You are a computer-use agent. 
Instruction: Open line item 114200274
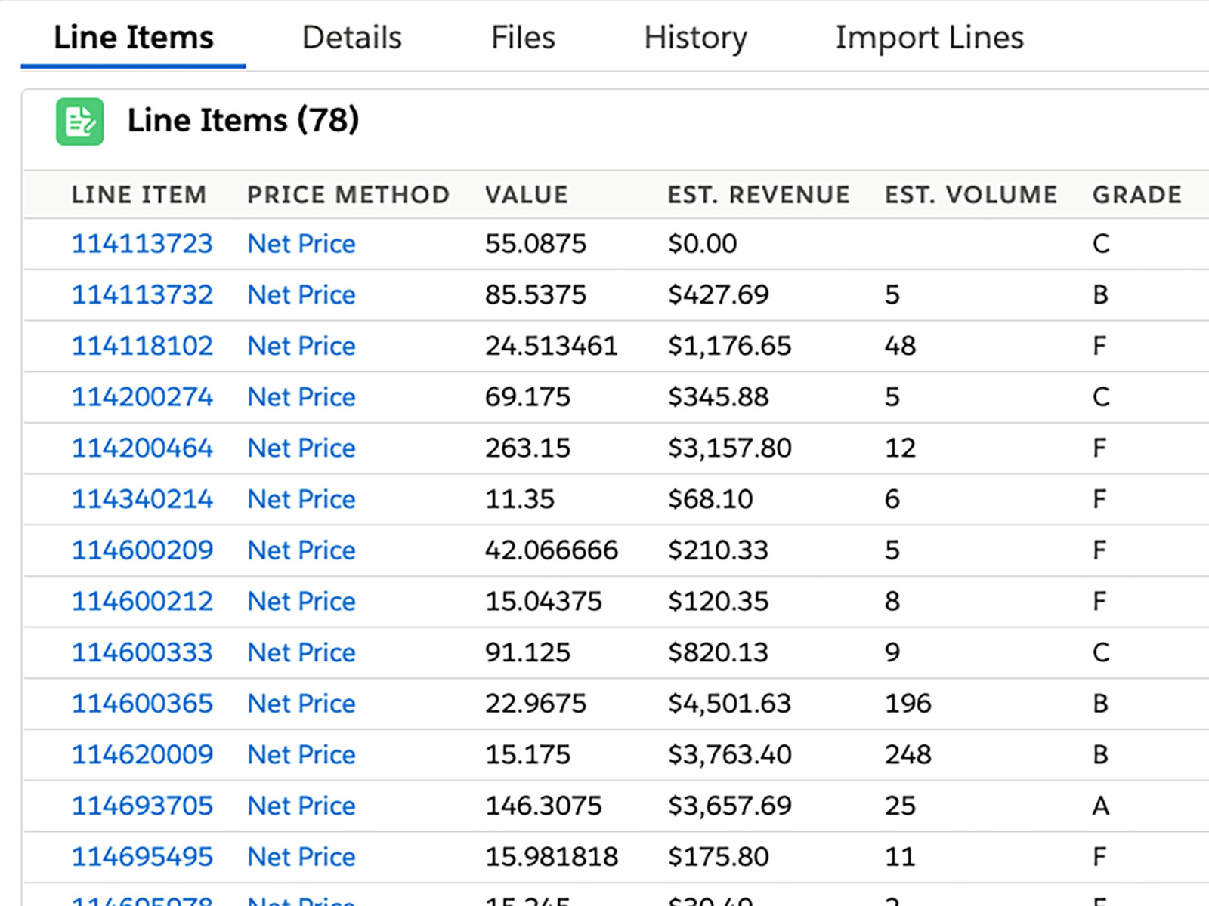(142, 397)
